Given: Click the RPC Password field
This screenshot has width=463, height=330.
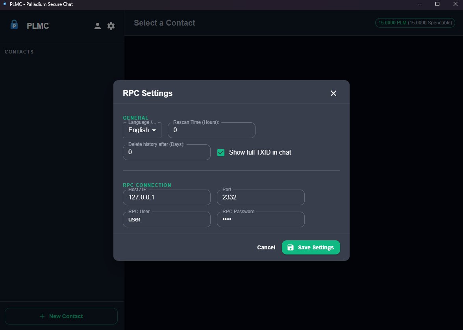Looking at the screenshot, I should click(261, 219).
